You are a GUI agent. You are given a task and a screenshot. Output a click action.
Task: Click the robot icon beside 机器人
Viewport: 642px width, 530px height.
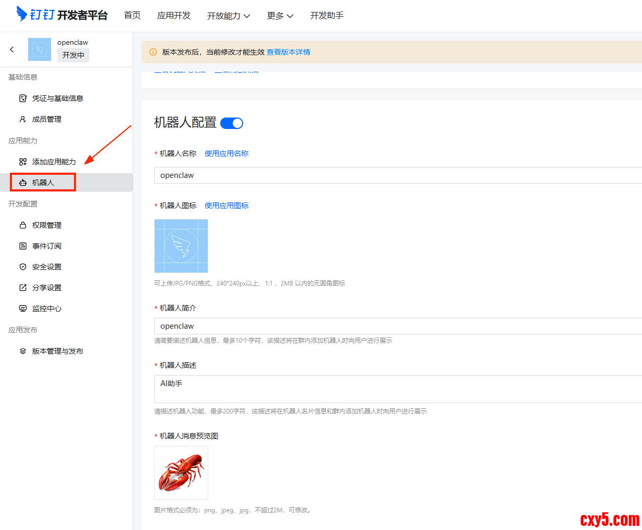pos(23,183)
